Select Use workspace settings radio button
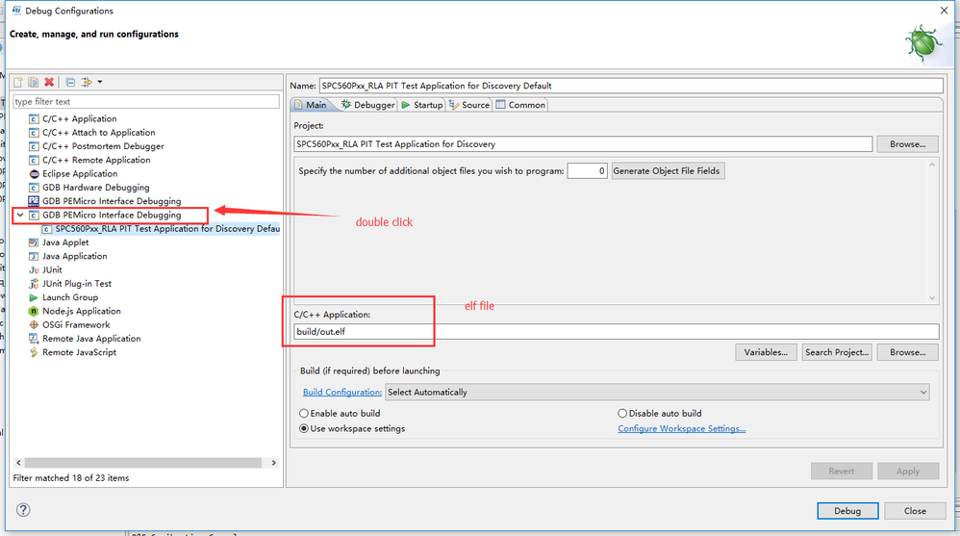The width and height of the screenshot is (960, 536). [304, 429]
